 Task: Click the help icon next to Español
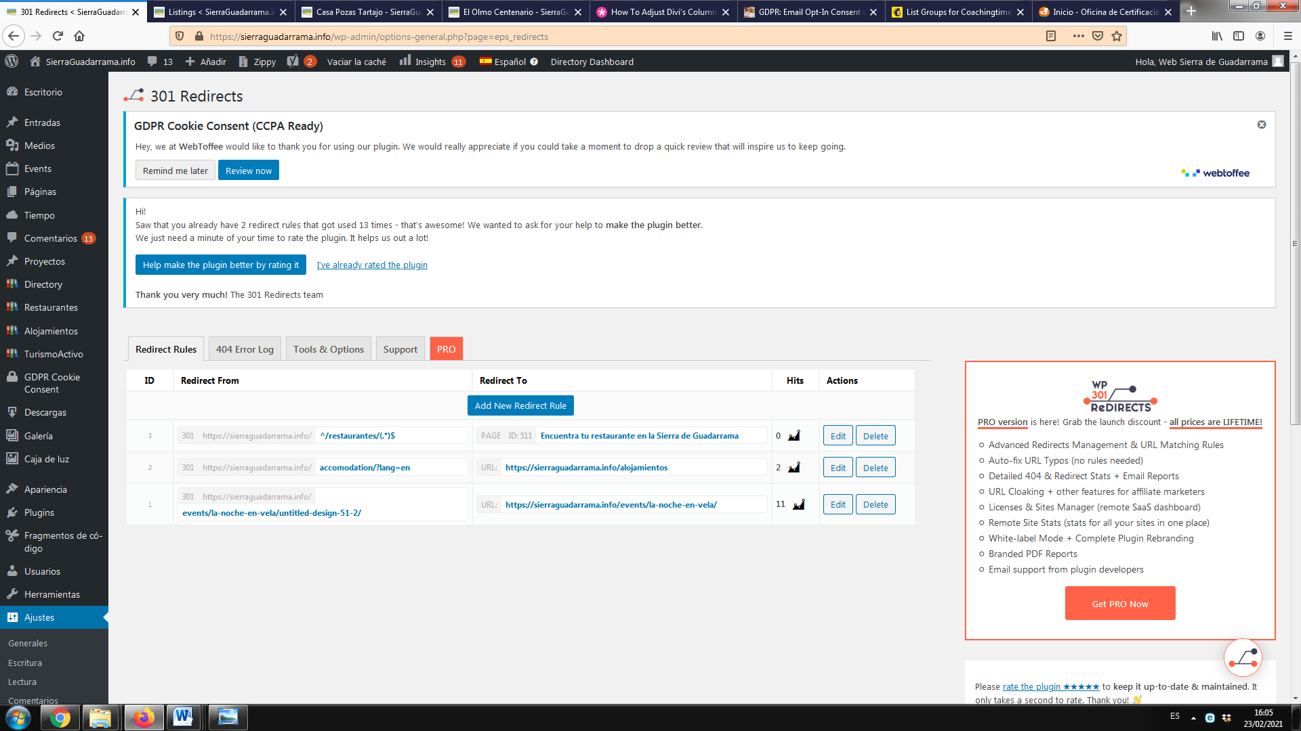coord(534,62)
